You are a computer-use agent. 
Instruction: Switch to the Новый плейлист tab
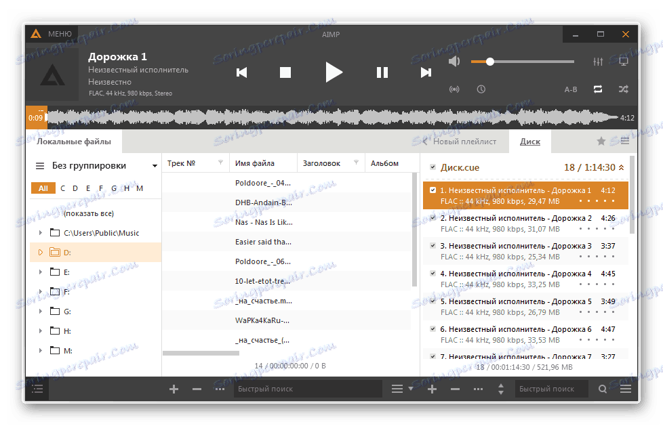(x=464, y=142)
